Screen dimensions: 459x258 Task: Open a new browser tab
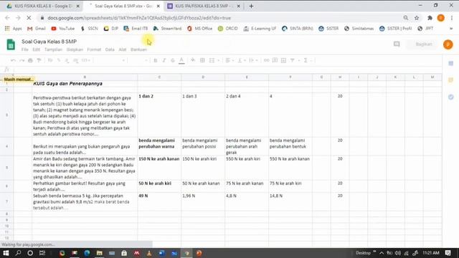pos(251,6)
